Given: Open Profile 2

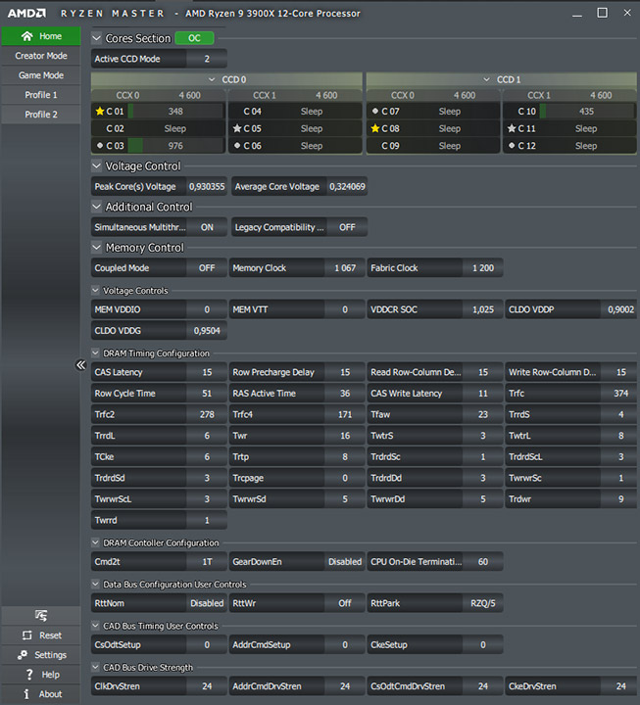Looking at the screenshot, I should pos(41,115).
